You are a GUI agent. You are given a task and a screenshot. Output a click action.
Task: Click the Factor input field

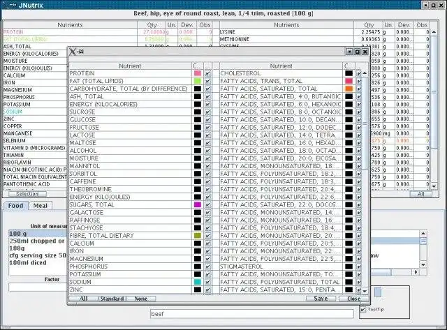[38, 287]
